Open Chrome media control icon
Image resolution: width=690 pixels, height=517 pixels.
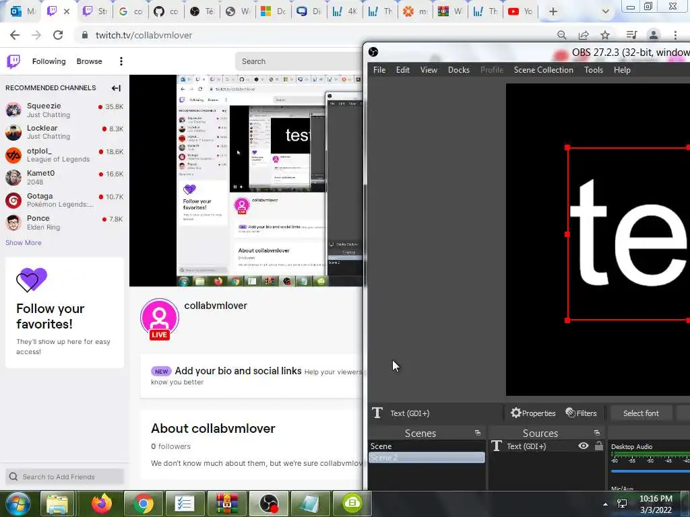point(631,35)
